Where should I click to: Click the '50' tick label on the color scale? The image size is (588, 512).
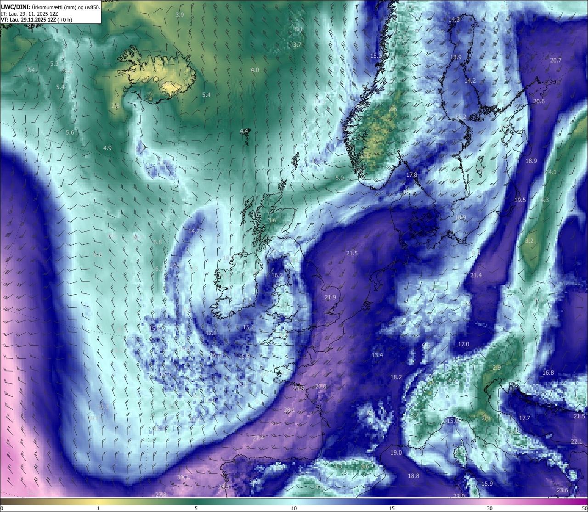(x=584, y=508)
